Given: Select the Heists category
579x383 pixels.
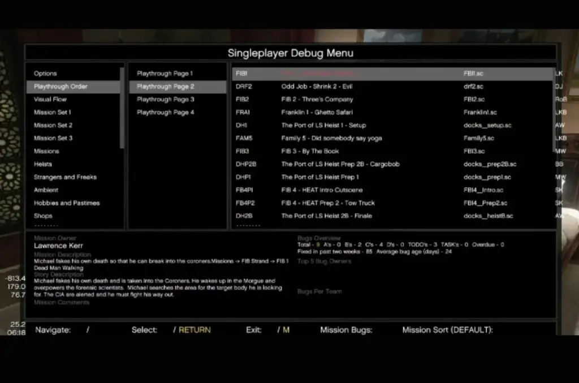Looking at the screenshot, I should coord(43,164).
